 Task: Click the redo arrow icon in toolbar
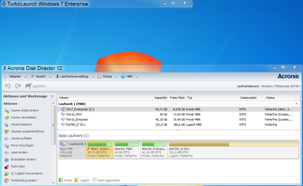pos(18,86)
